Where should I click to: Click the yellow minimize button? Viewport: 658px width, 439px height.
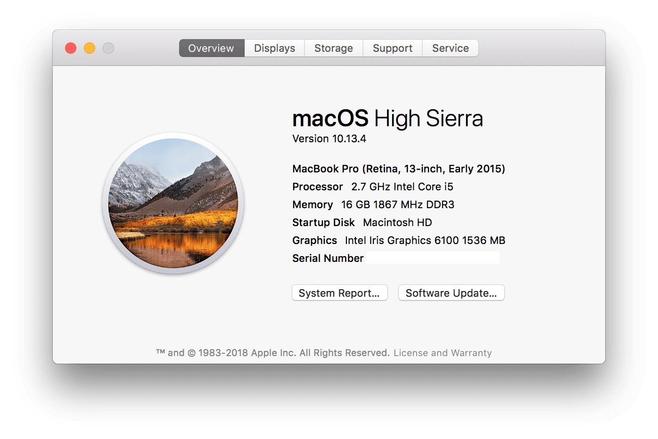[89, 48]
